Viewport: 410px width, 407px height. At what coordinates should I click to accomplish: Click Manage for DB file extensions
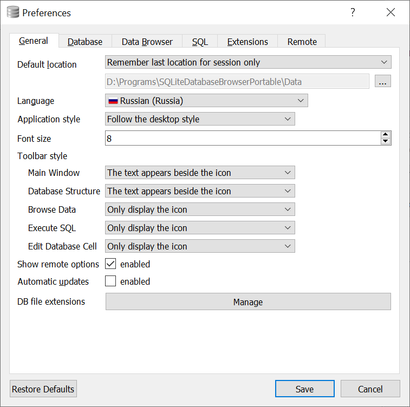coord(248,301)
